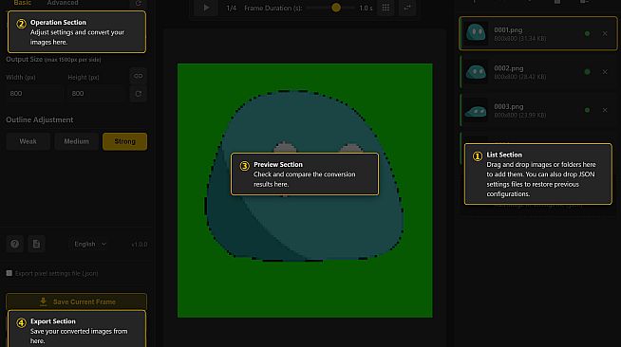Image resolution: width=621 pixels, height=347 pixels.
Task: Set outline adjustment to Medium
Action: point(76,141)
